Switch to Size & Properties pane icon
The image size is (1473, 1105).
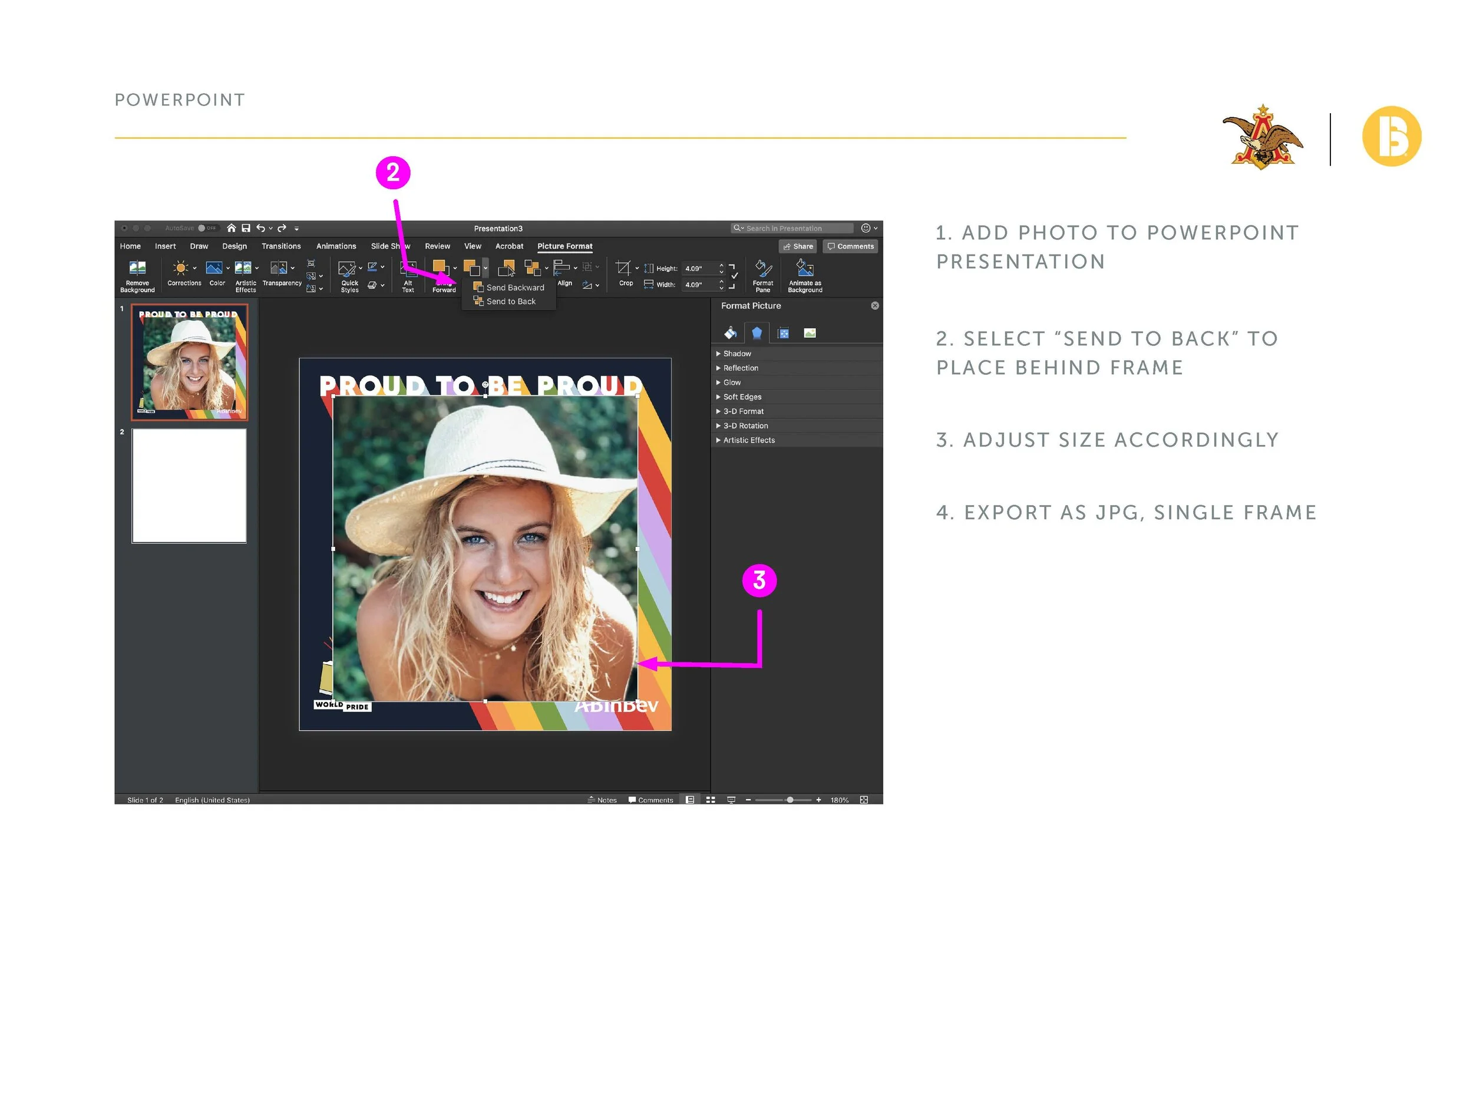(783, 333)
